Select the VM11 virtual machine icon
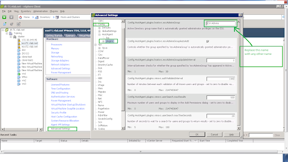Screen dimensions: 288x162 tap(19, 77)
